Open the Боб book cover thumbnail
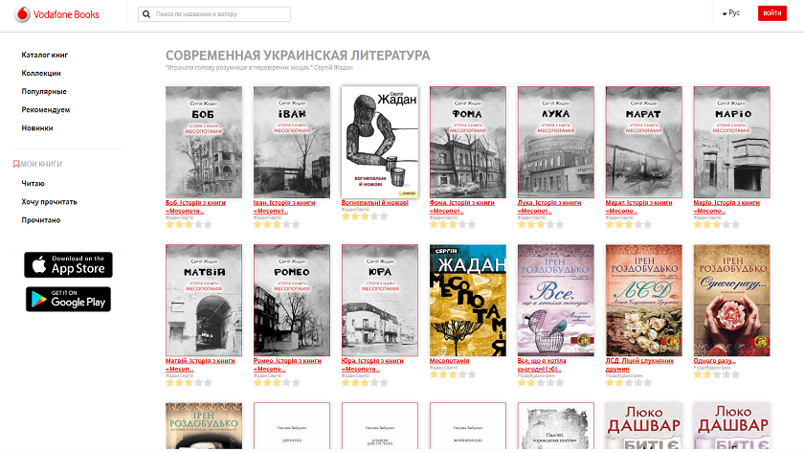 pos(204,142)
